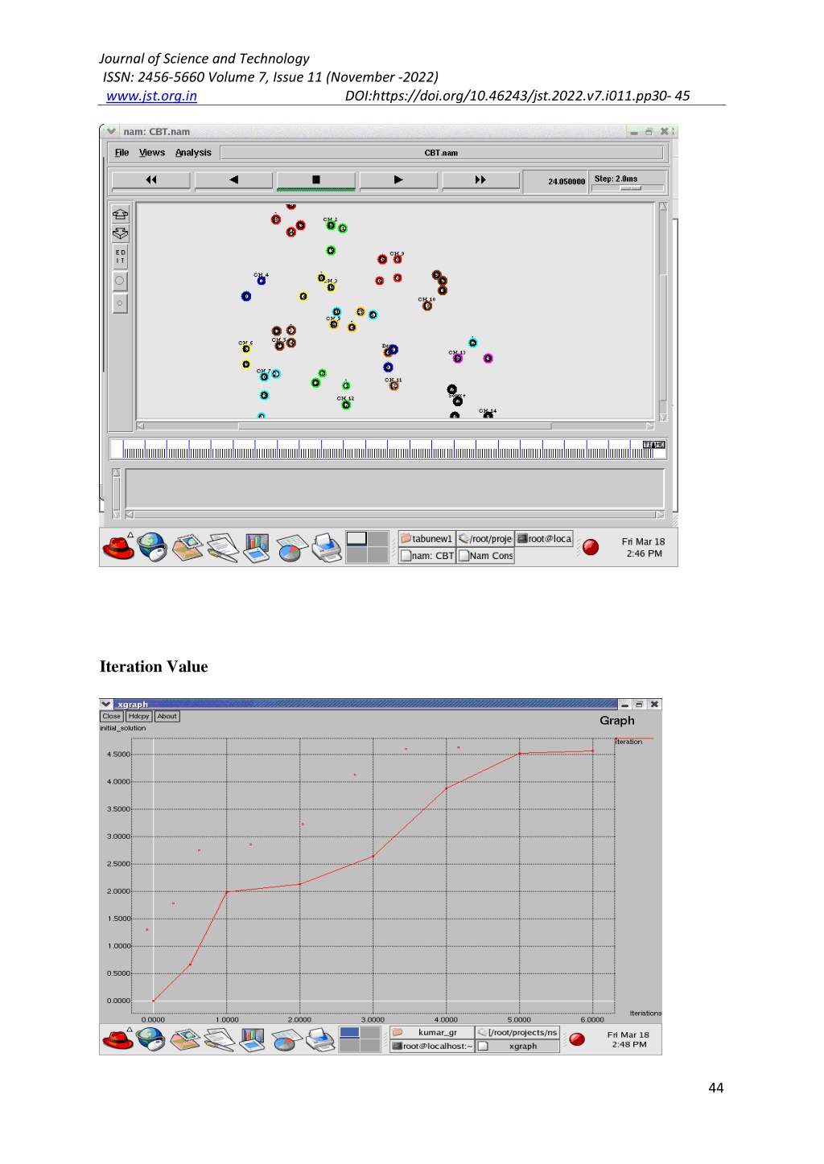Open the printer icon in lower taskbar
The image size is (824, 1164).
click(x=320, y=1039)
